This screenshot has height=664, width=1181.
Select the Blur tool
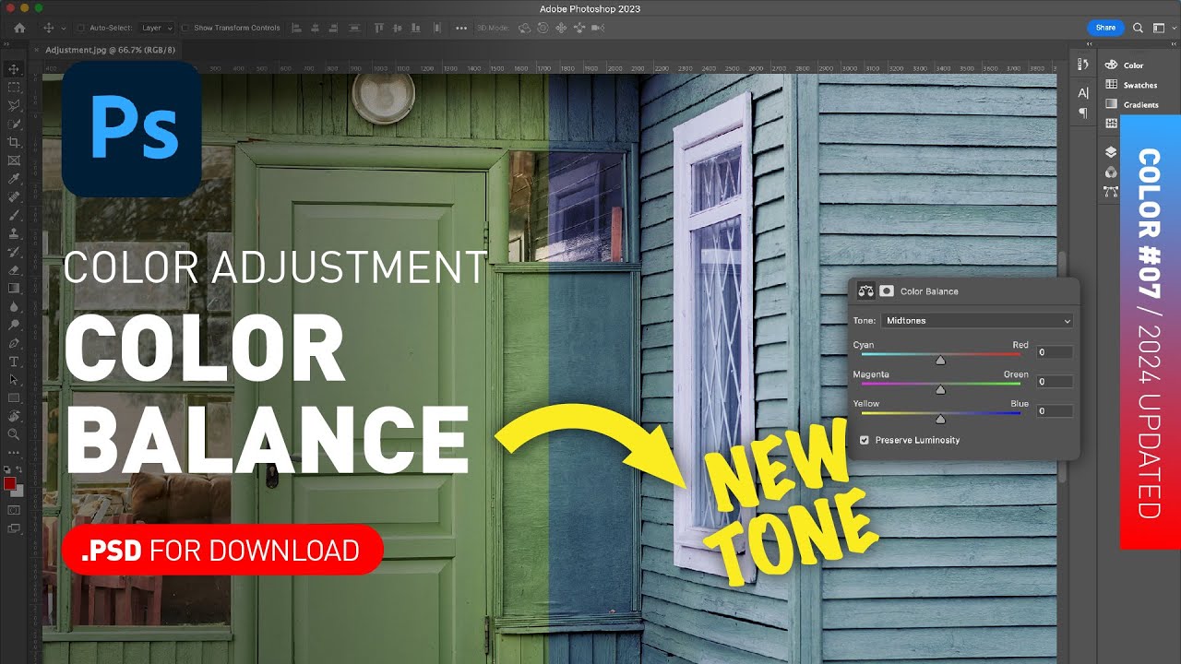pos(14,306)
